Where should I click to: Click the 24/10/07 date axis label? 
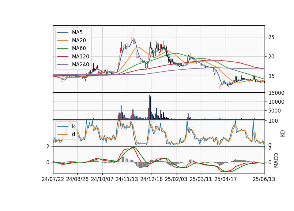click(x=102, y=179)
